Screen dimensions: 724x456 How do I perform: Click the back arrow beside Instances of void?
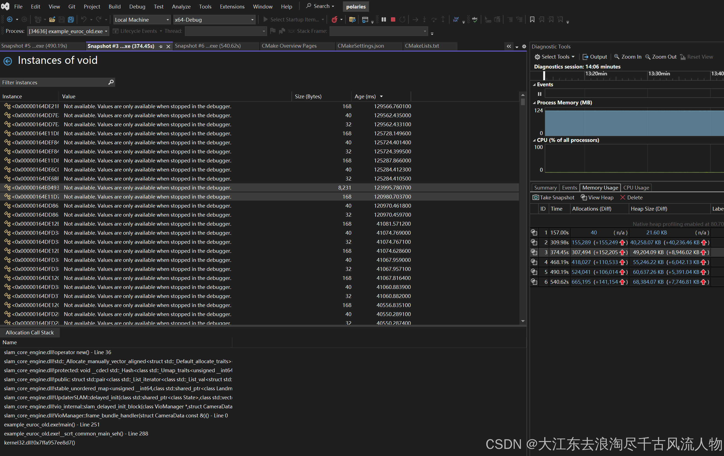coord(8,61)
